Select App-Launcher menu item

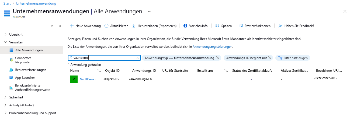(25, 78)
